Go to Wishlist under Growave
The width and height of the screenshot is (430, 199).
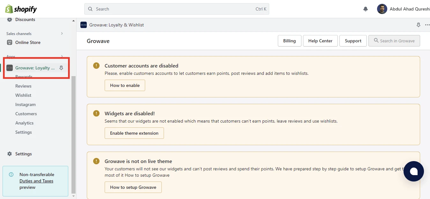tap(23, 95)
